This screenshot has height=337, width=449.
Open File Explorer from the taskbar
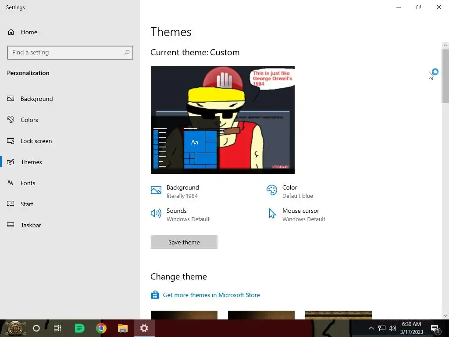pos(123,328)
